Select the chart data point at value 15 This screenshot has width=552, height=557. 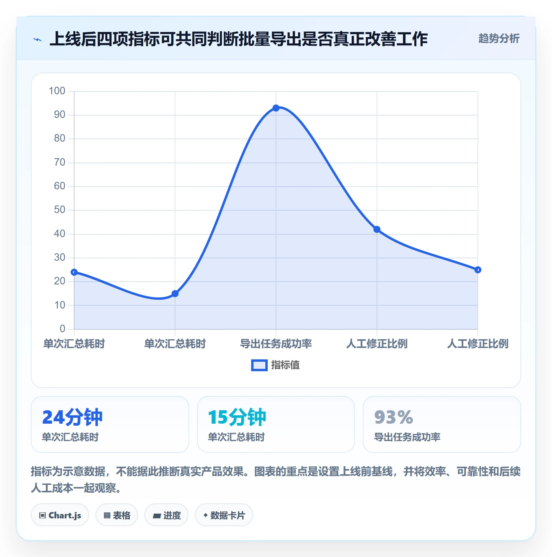(x=175, y=293)
